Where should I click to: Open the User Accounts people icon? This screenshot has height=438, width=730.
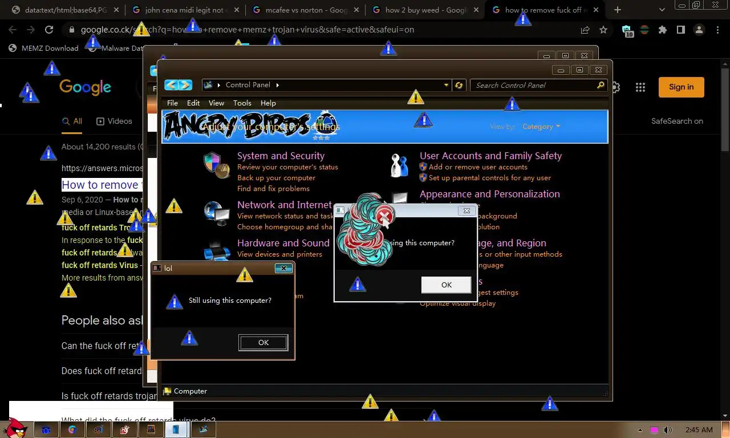click(x=399, y=165)
